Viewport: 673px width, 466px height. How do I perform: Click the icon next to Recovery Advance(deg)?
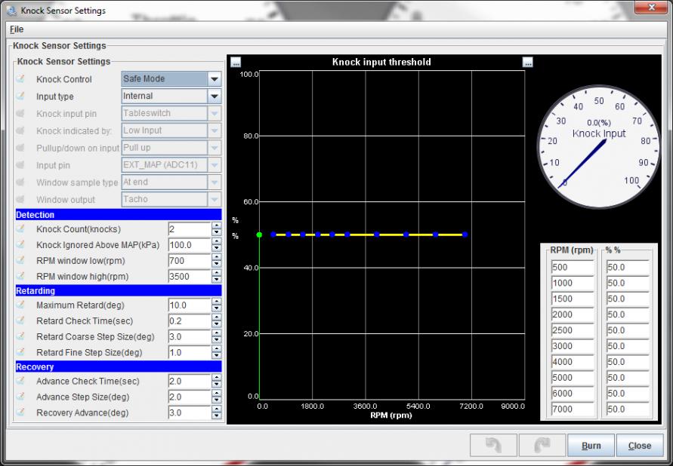point(21,413)
